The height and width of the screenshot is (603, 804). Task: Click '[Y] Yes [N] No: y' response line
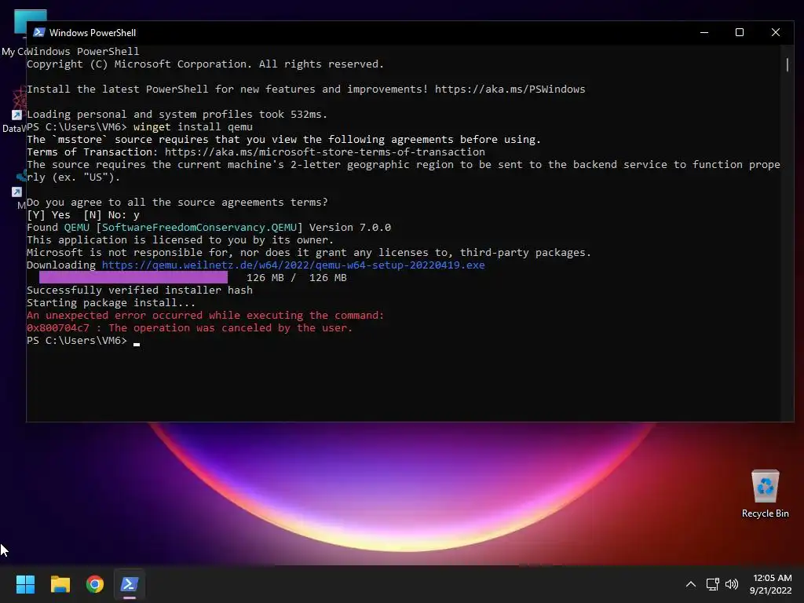(x=83, y=215)
